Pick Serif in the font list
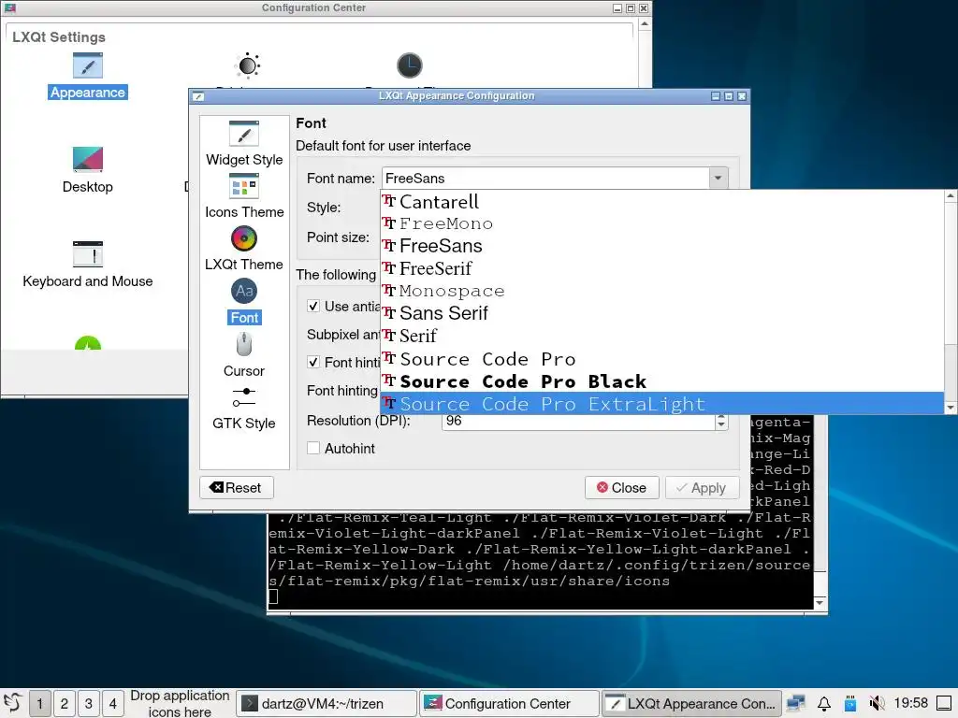958x718 pixels. 662,336
